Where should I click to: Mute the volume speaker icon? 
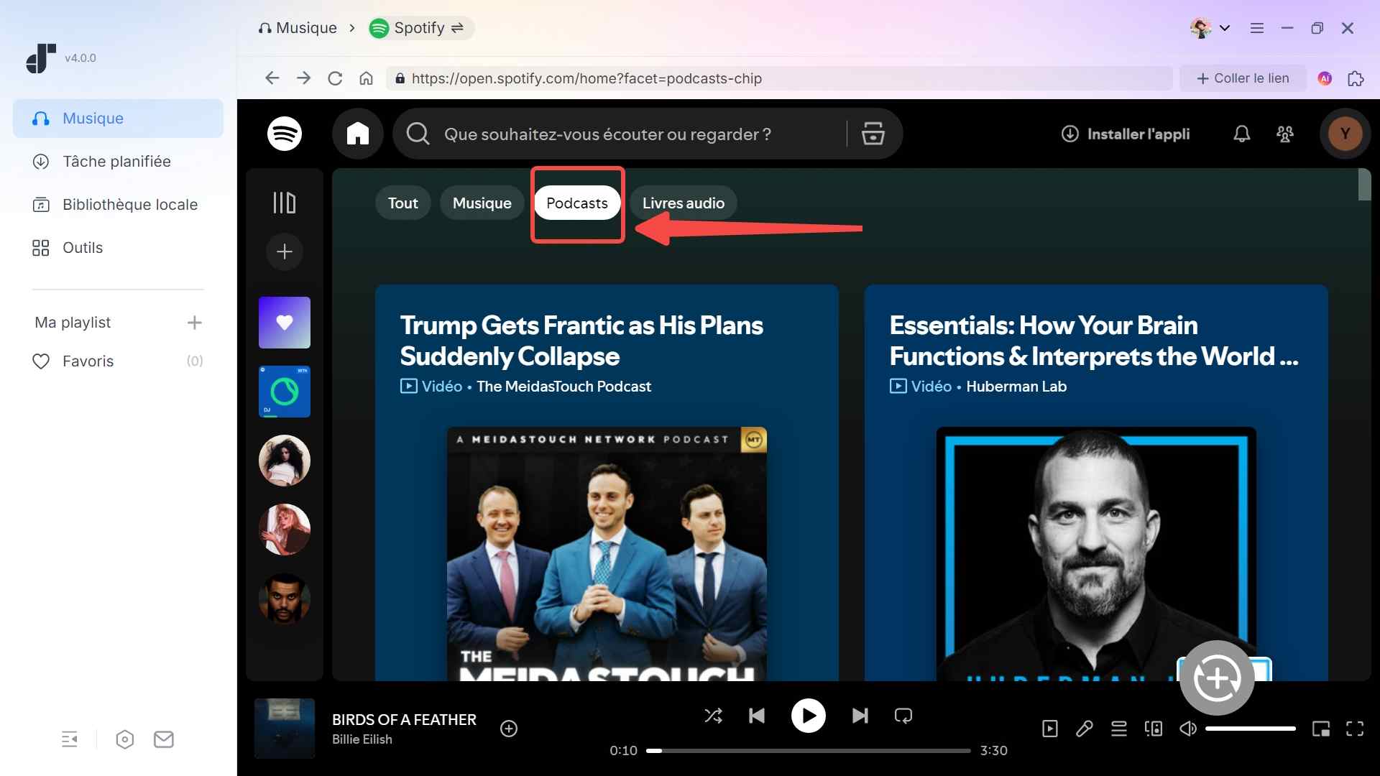1187,729
